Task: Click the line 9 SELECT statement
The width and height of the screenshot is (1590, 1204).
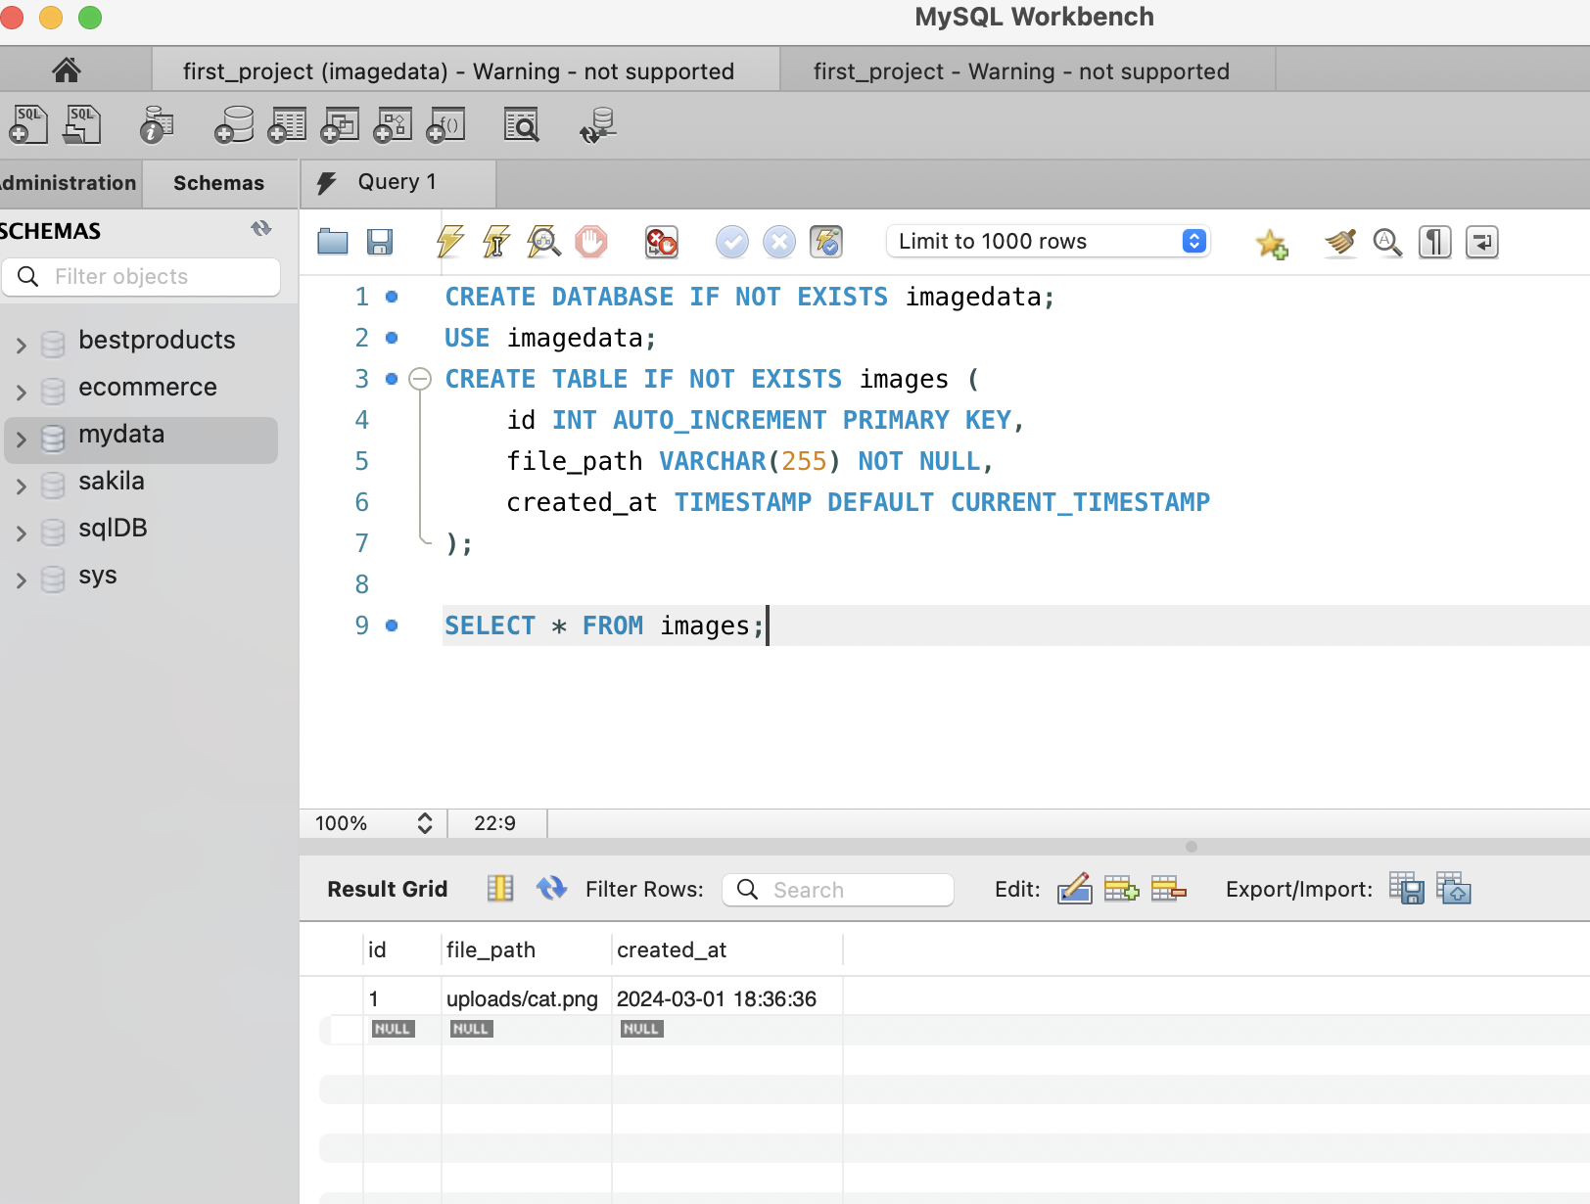Action: click(x=604, y=625)
